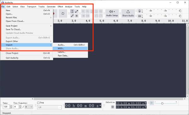Click the Play-at-Speed button
This screenshot has width=189, height=115.
click(152, 103)
